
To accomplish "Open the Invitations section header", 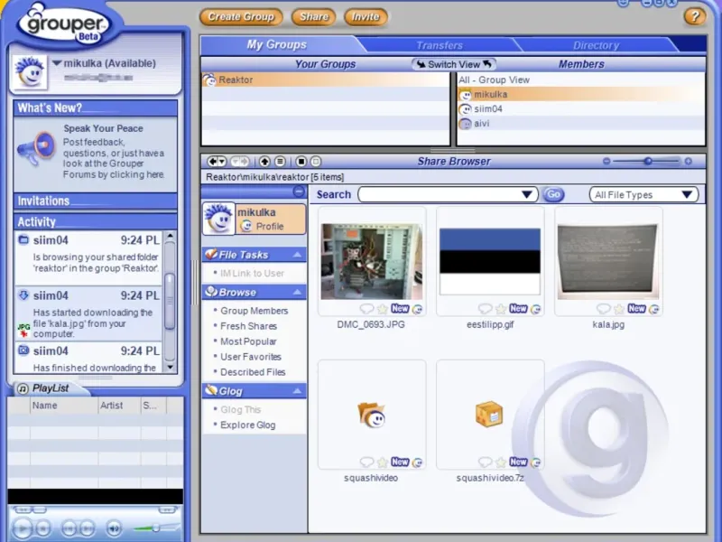I will tap(96, 201).
